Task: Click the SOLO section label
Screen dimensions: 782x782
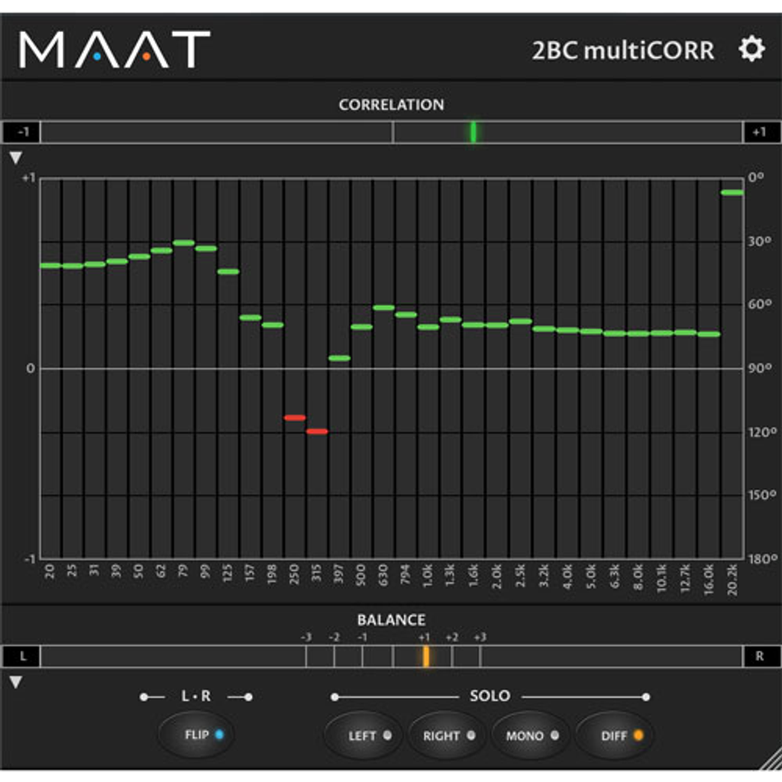Action: pos(490,696)
